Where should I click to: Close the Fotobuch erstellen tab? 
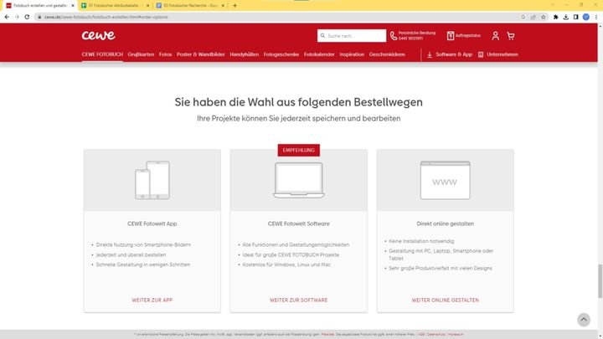pyautogui.click(x=73, y=6)
